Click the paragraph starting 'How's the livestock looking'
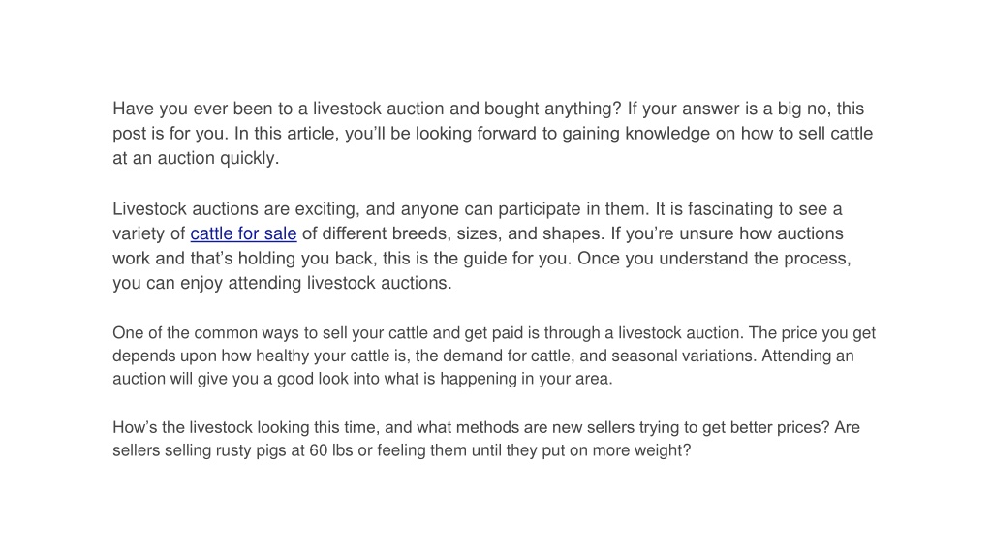This screenshot has width=992, height=558. [486, 439]
